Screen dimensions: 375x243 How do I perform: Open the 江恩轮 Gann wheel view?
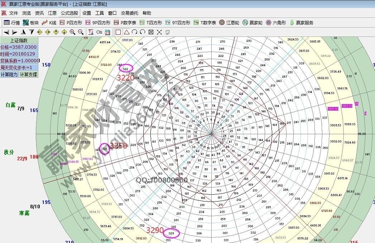point(229,23)
